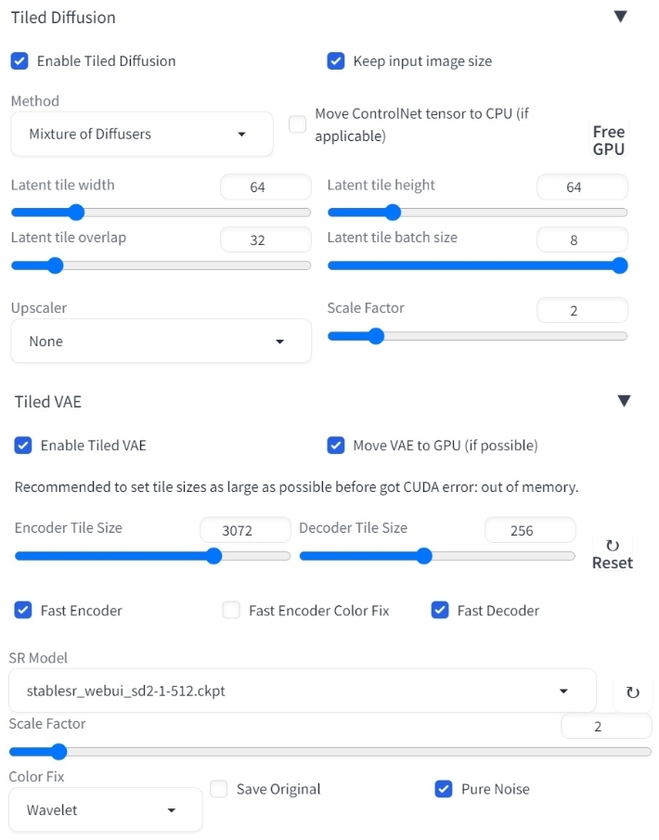Select the Decoder Tile Size value field
659x840 pixels.
529,531
